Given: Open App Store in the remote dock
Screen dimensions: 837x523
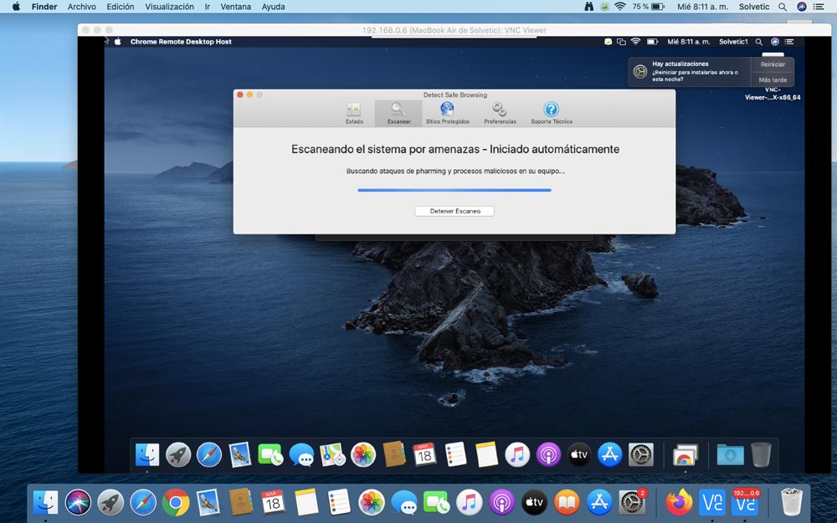Looking at the screenshot, I should click(609, 455).
